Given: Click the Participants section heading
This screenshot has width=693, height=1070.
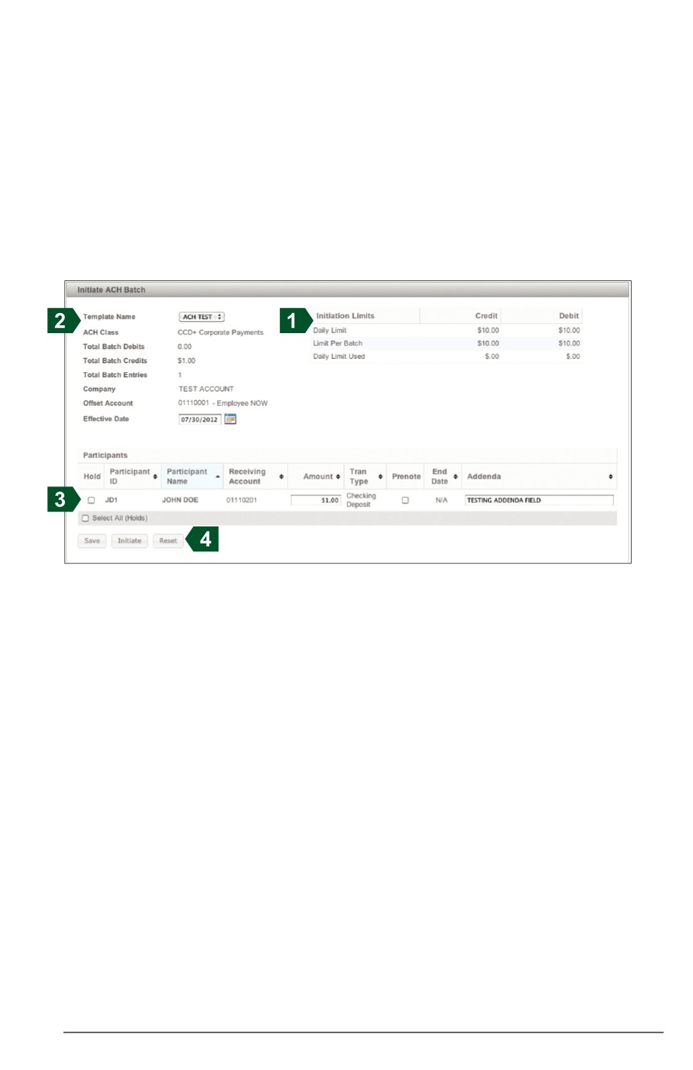Looking at the screenshot, I should tap(105, 455).
